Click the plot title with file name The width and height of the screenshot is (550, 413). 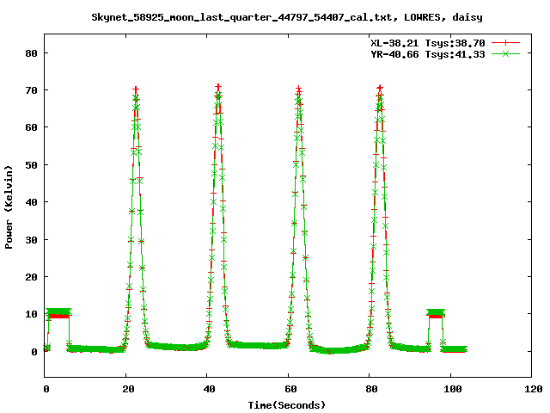287,17
